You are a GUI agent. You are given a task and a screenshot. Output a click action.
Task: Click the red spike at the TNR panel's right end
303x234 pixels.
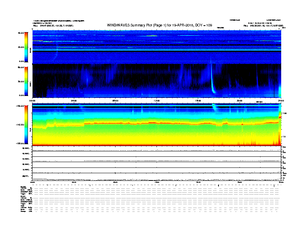(x=279, y=138)
